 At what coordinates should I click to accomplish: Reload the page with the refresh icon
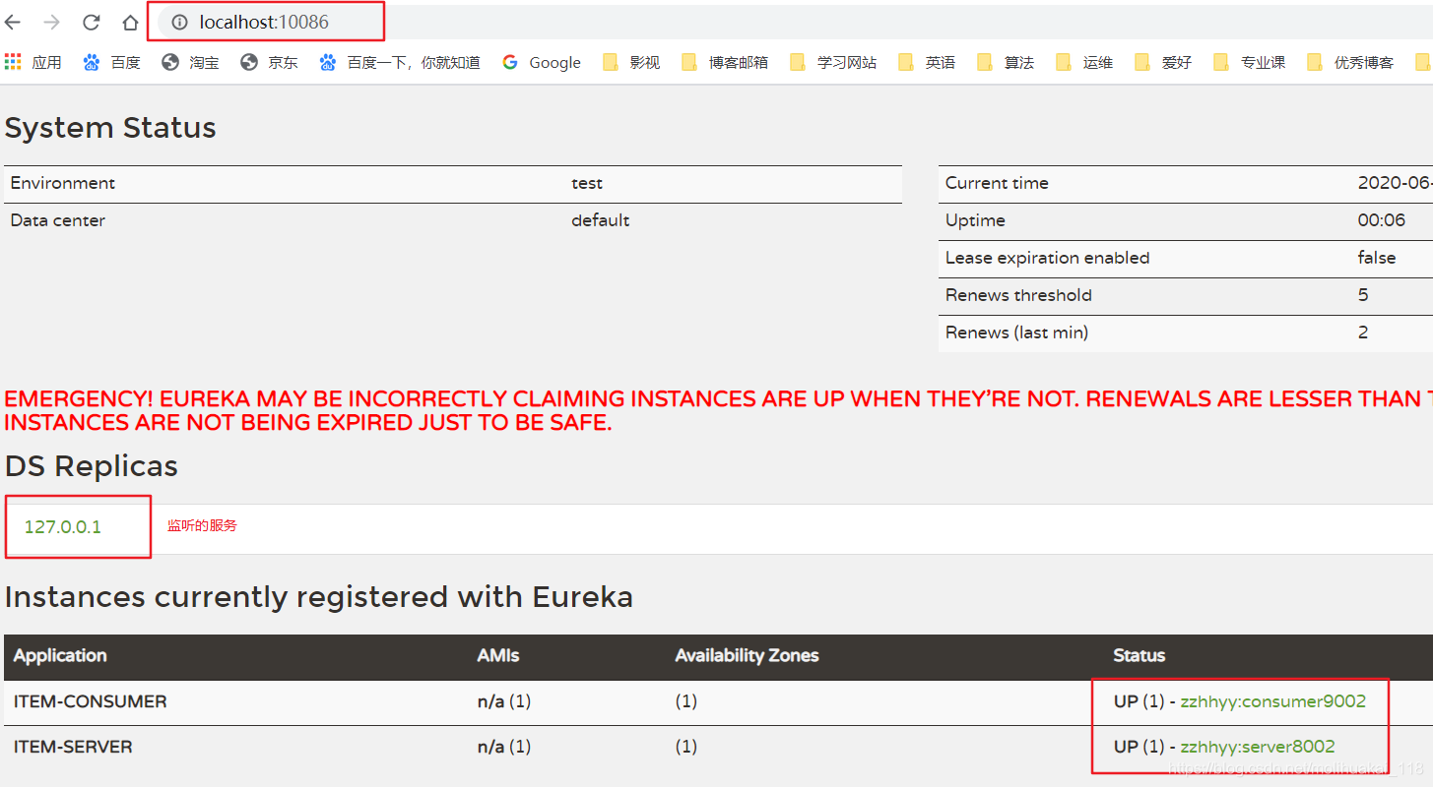[x=91, y=22]
